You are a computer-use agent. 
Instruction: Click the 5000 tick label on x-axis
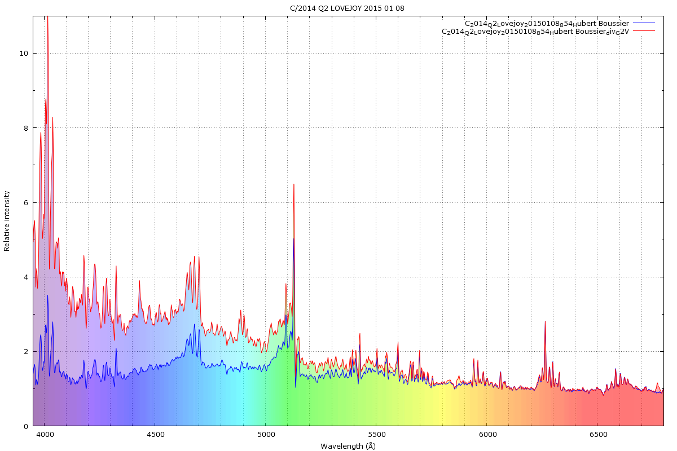pyautogui.click(x=266, y=435)
